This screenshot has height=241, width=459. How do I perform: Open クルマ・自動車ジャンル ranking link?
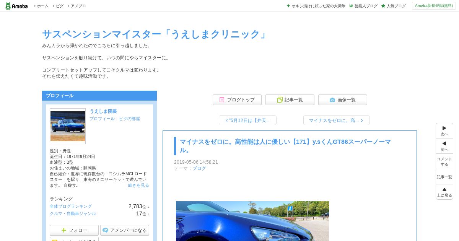coord(73,213)
